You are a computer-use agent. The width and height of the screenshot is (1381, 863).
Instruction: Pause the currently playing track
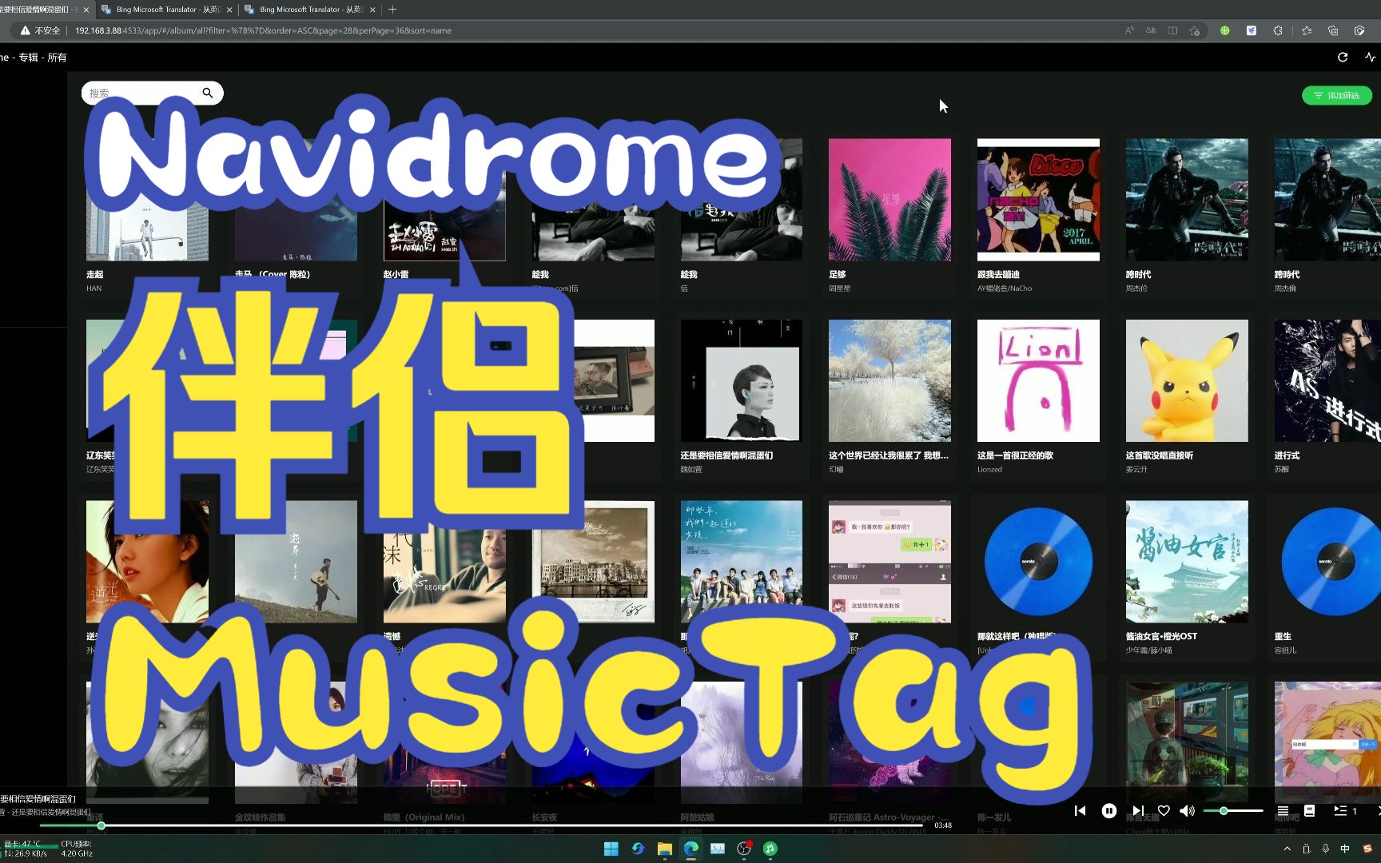pyautogui.click(x=1108, y=811)
